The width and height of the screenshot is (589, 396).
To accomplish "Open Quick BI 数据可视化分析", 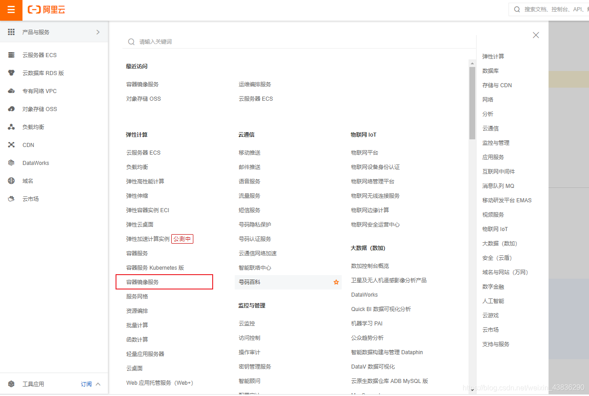I will [381, 309].
